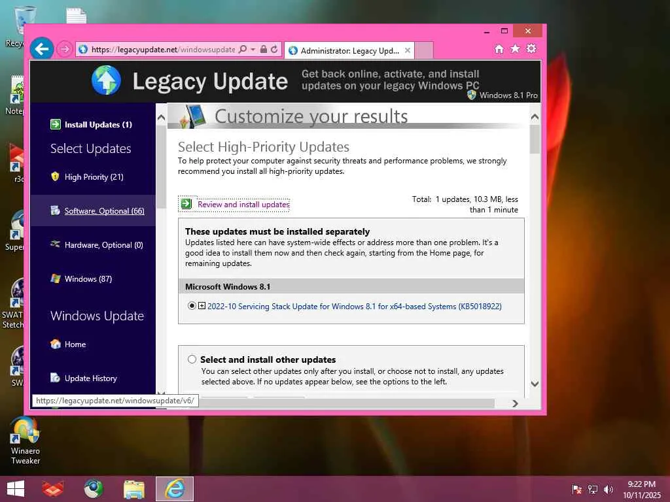
Task: Open Windows (87) updates list
Action: [x=88, y=278]
